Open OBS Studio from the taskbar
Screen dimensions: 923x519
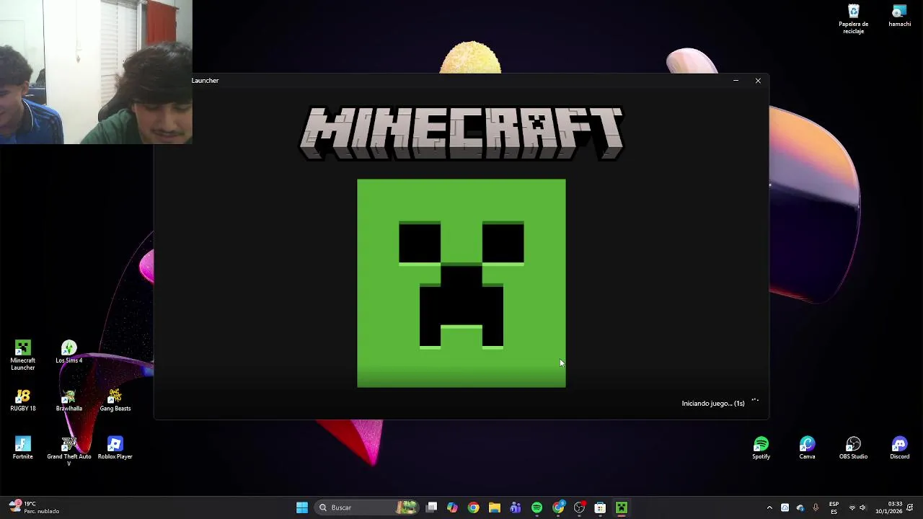[579, 507]
